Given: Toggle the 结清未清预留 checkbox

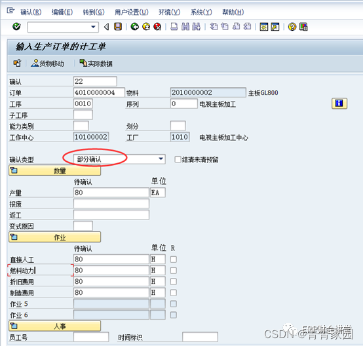Looking at the screenshot, I should coord(178,159).
